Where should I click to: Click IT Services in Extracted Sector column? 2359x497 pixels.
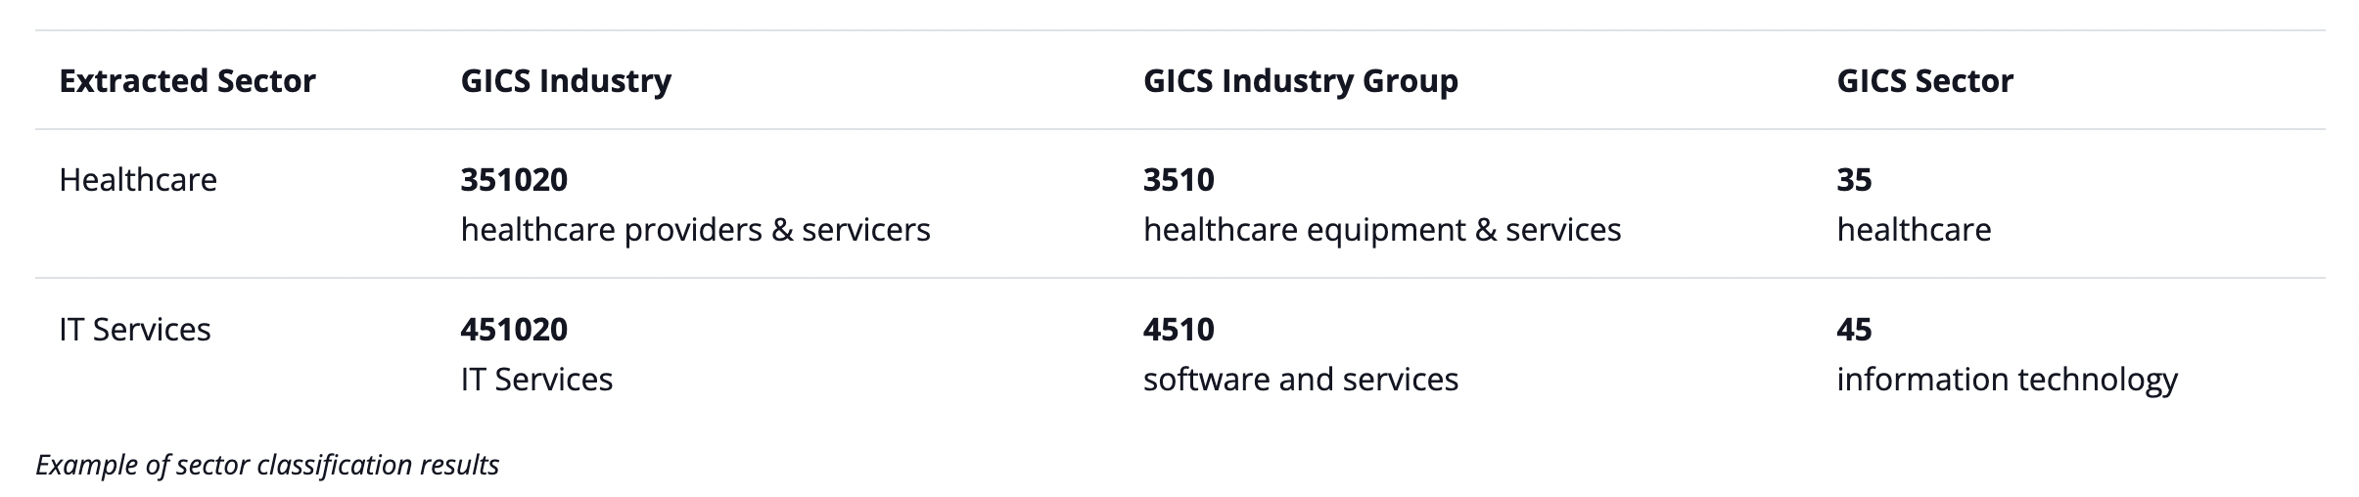pos(135,330)
